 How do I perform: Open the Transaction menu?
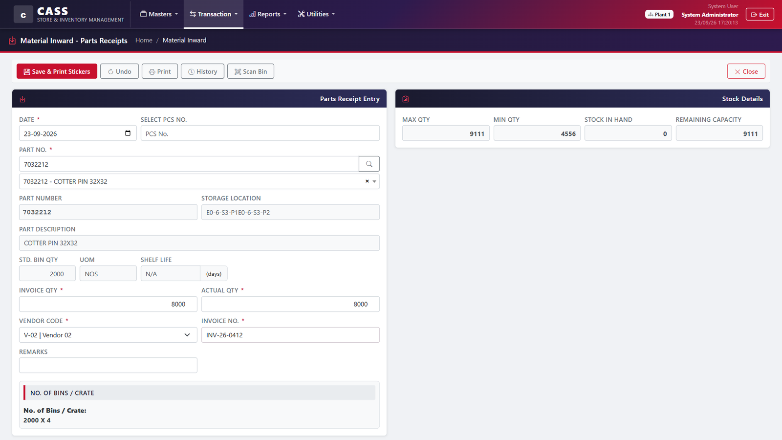point(214,14)
